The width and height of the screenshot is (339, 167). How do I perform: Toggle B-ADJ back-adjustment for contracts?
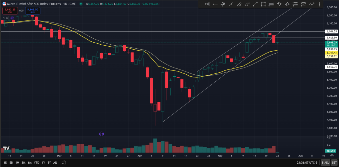325,163
